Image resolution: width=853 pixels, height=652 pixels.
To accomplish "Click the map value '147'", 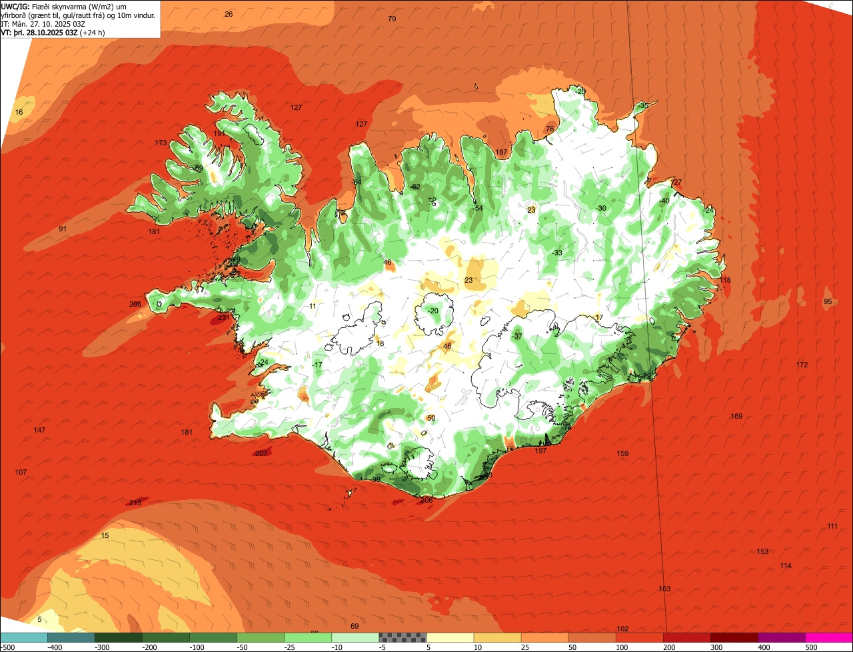I will tap(39, 430).
